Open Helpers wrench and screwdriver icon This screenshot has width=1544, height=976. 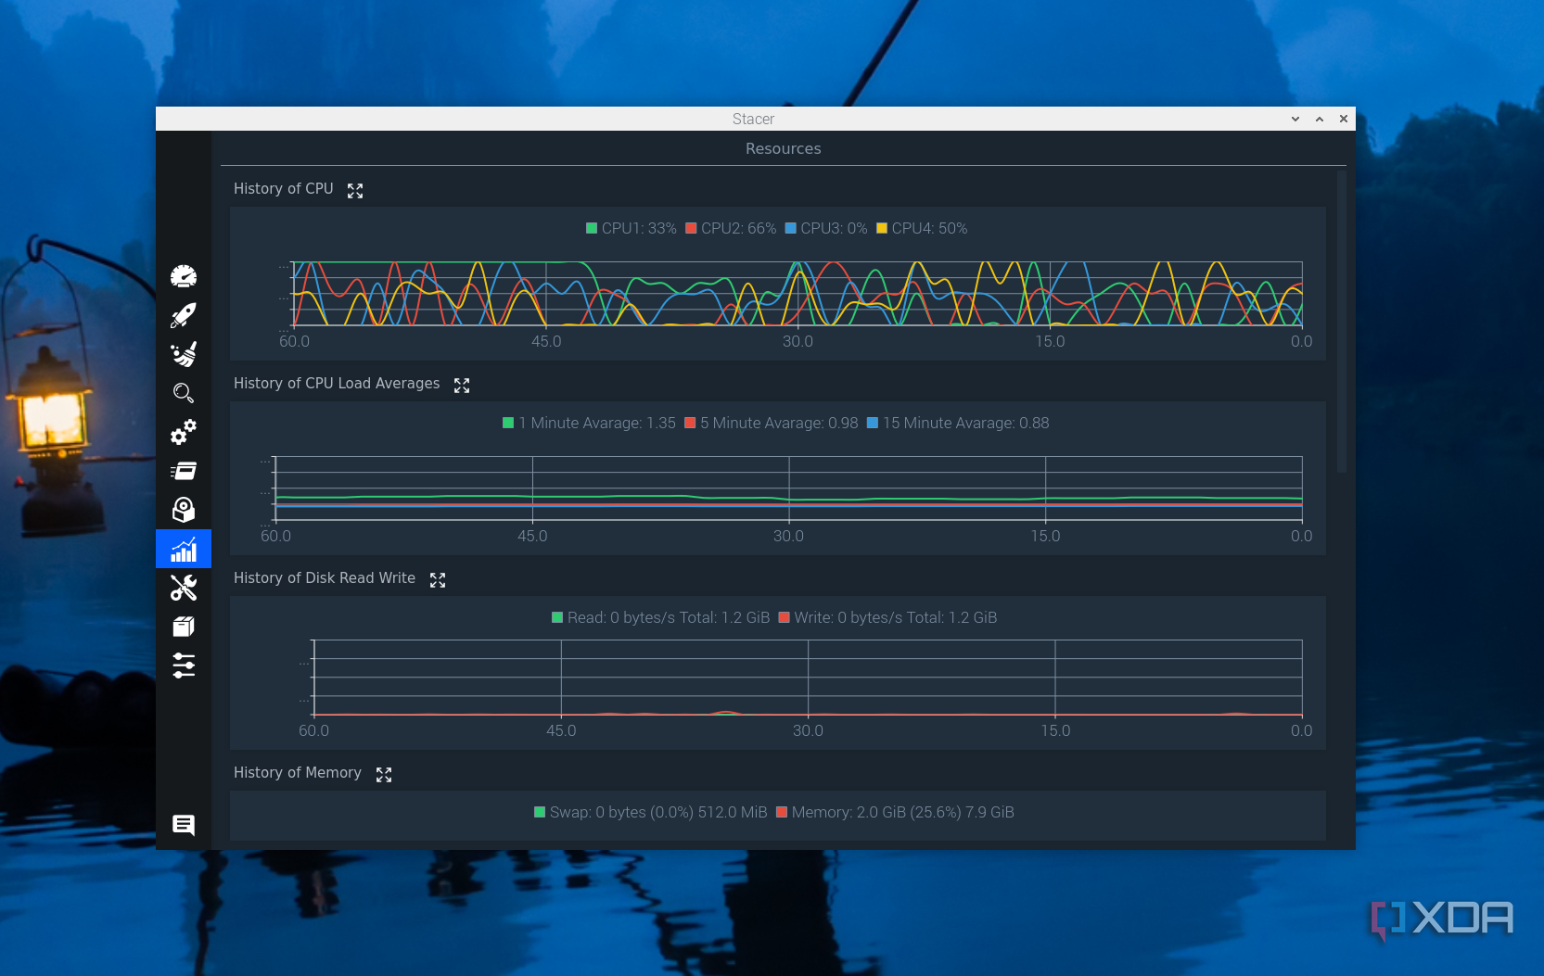pos(184,588)
